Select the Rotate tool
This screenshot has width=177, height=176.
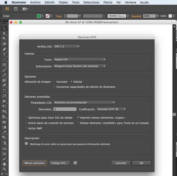point(4,91)
